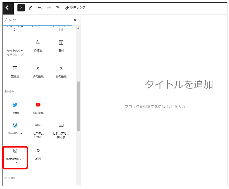Close the block panel
This screenshot has height=189, width=229.
(x=75, y=20)
